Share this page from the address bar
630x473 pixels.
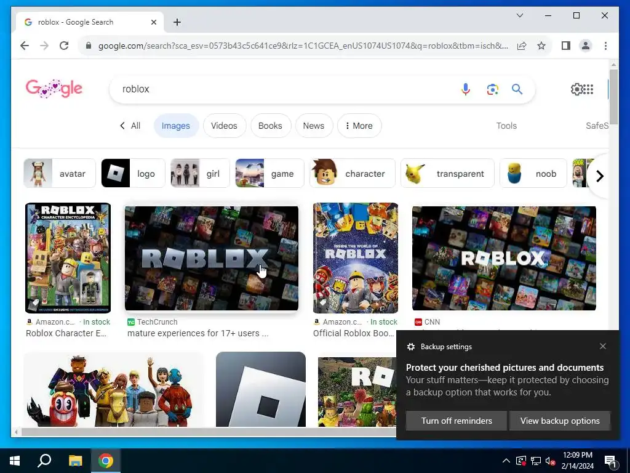(x=522, y=46)
